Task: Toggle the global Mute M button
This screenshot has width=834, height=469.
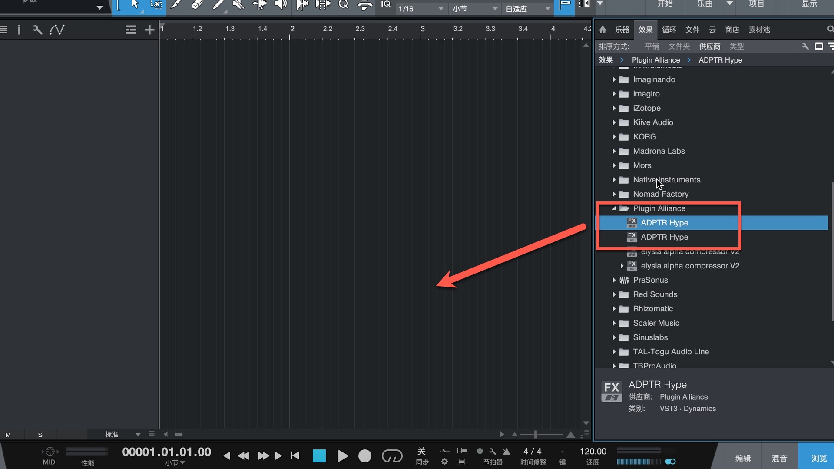Action: click(8, 435)
